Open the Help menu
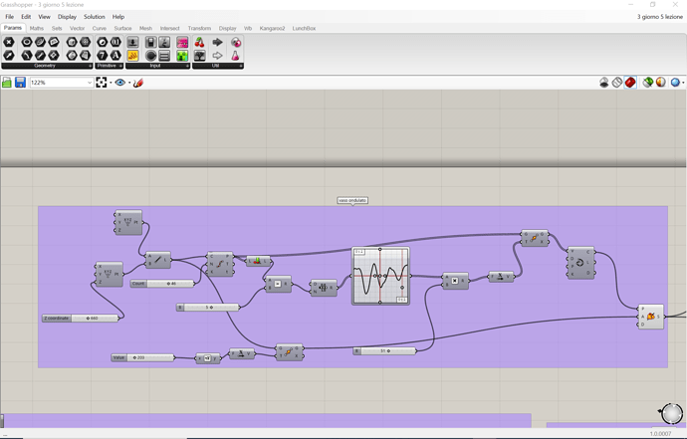The height and width of the screenshot is (439, 687). click(x=118, y=17)
